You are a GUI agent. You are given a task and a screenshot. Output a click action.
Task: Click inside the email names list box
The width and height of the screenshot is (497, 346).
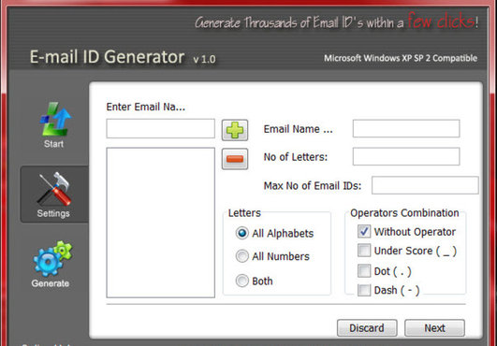tap(161, 223)
